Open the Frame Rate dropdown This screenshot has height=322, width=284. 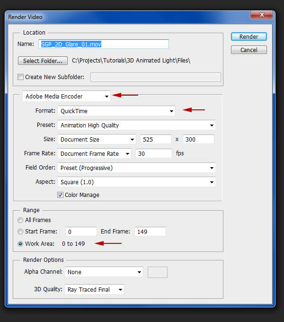click(94, 154)
